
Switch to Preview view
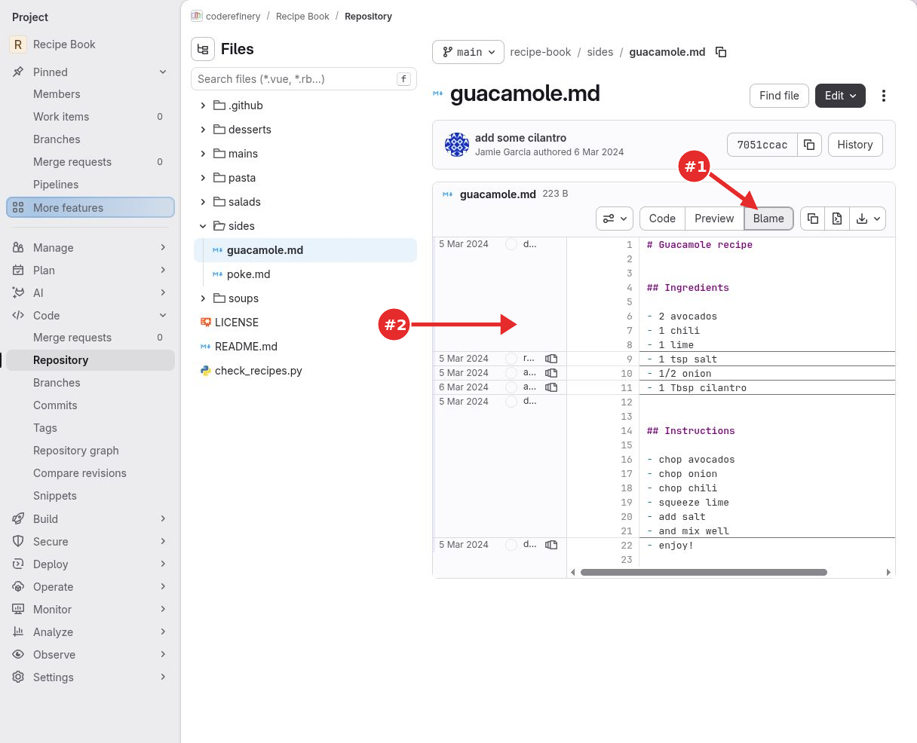pyautogui.click(x=714, y=219)
